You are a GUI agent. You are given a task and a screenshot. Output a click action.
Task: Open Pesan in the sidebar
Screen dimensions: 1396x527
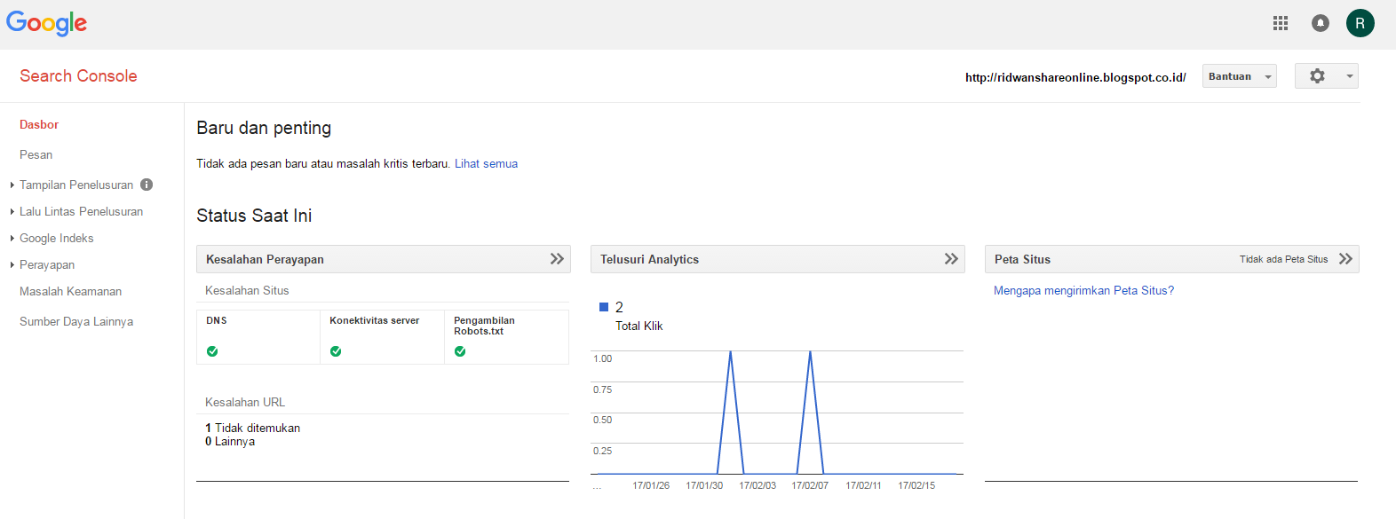click(36, 154)
